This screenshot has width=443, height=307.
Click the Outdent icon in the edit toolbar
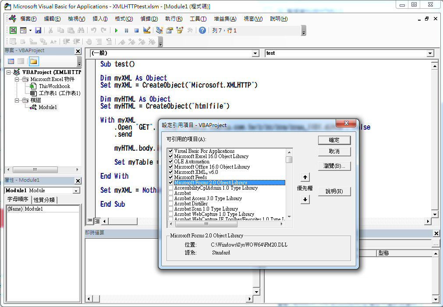tap(76, 42)
